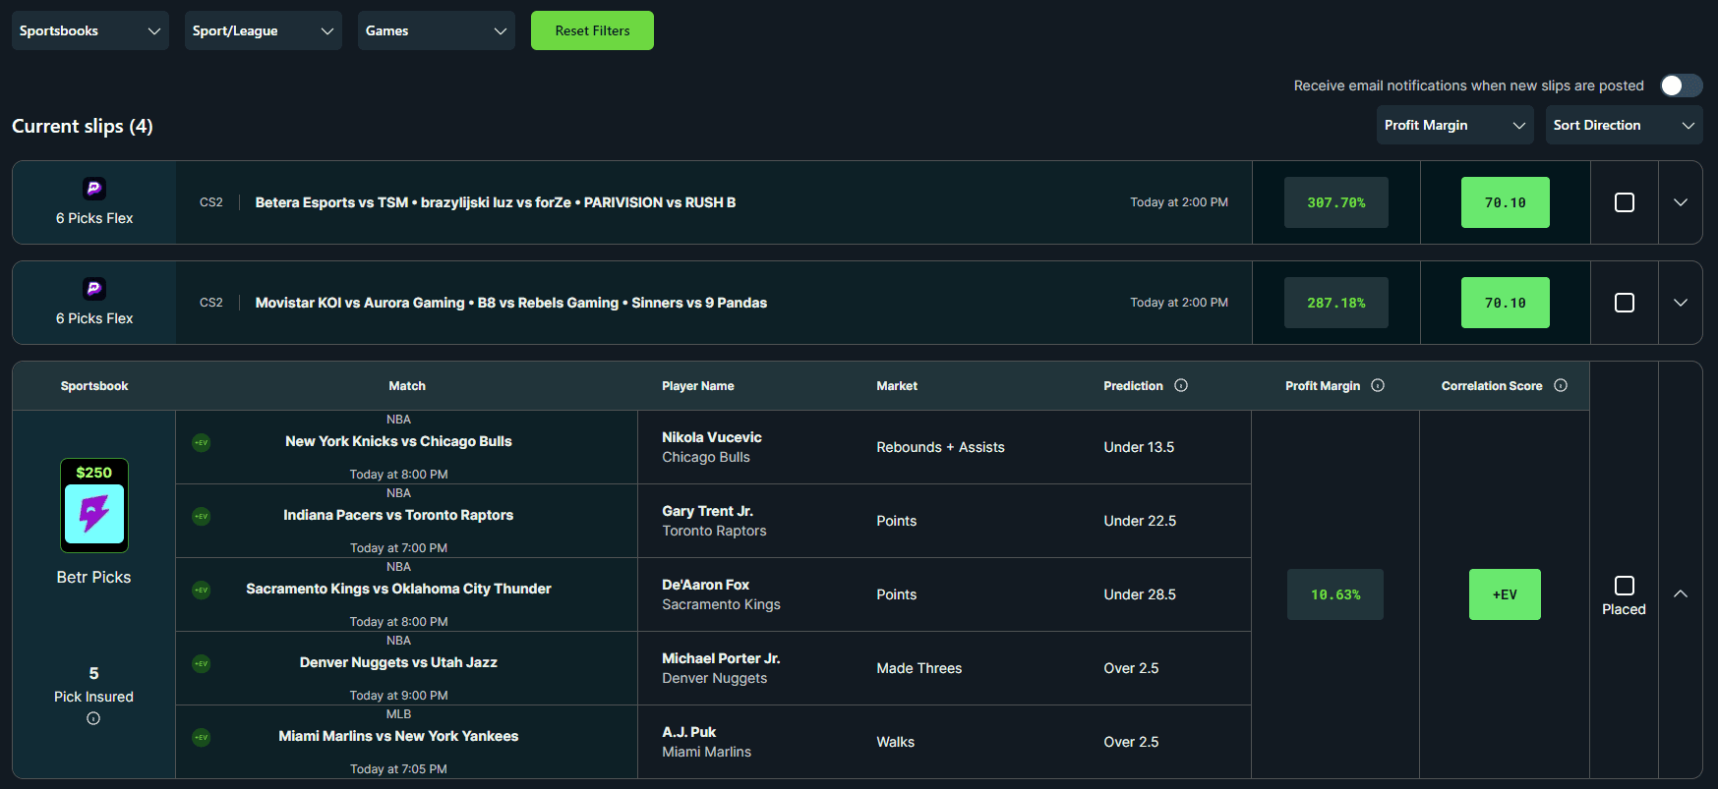Image resolution: width=1718 pixels, height=789 pixels.
Task: Open the Sportsbooks filter dropdown
Action: click(x=90, y=30)
